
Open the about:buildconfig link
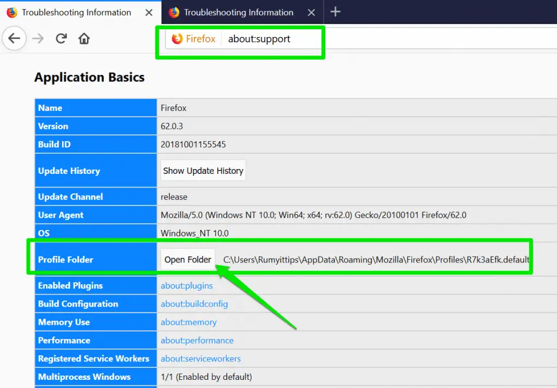194,304
